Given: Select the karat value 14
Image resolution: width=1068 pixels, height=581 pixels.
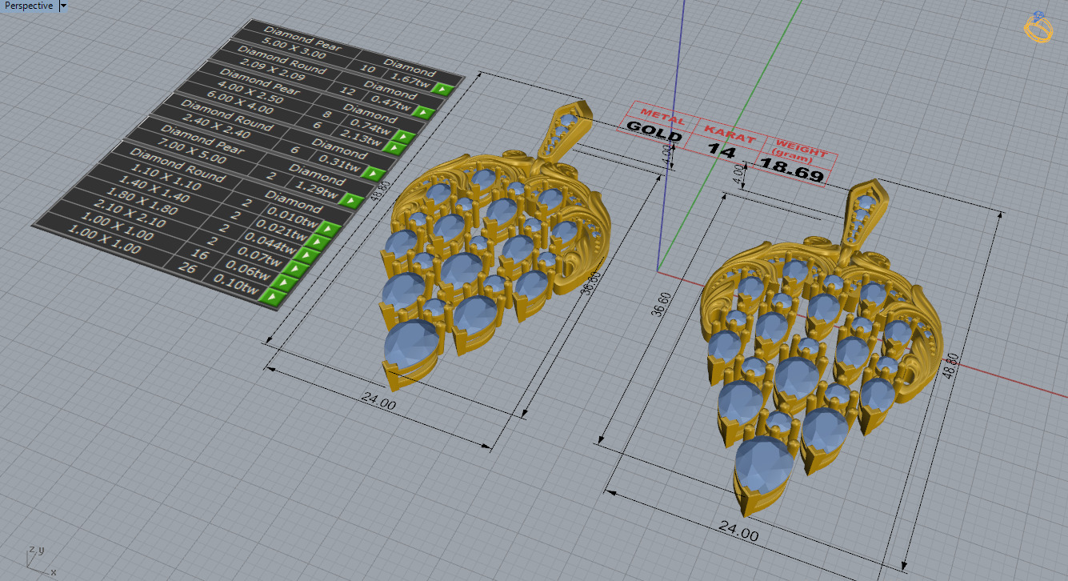Looking at the screenshot, I should click(x=723, y=149).
